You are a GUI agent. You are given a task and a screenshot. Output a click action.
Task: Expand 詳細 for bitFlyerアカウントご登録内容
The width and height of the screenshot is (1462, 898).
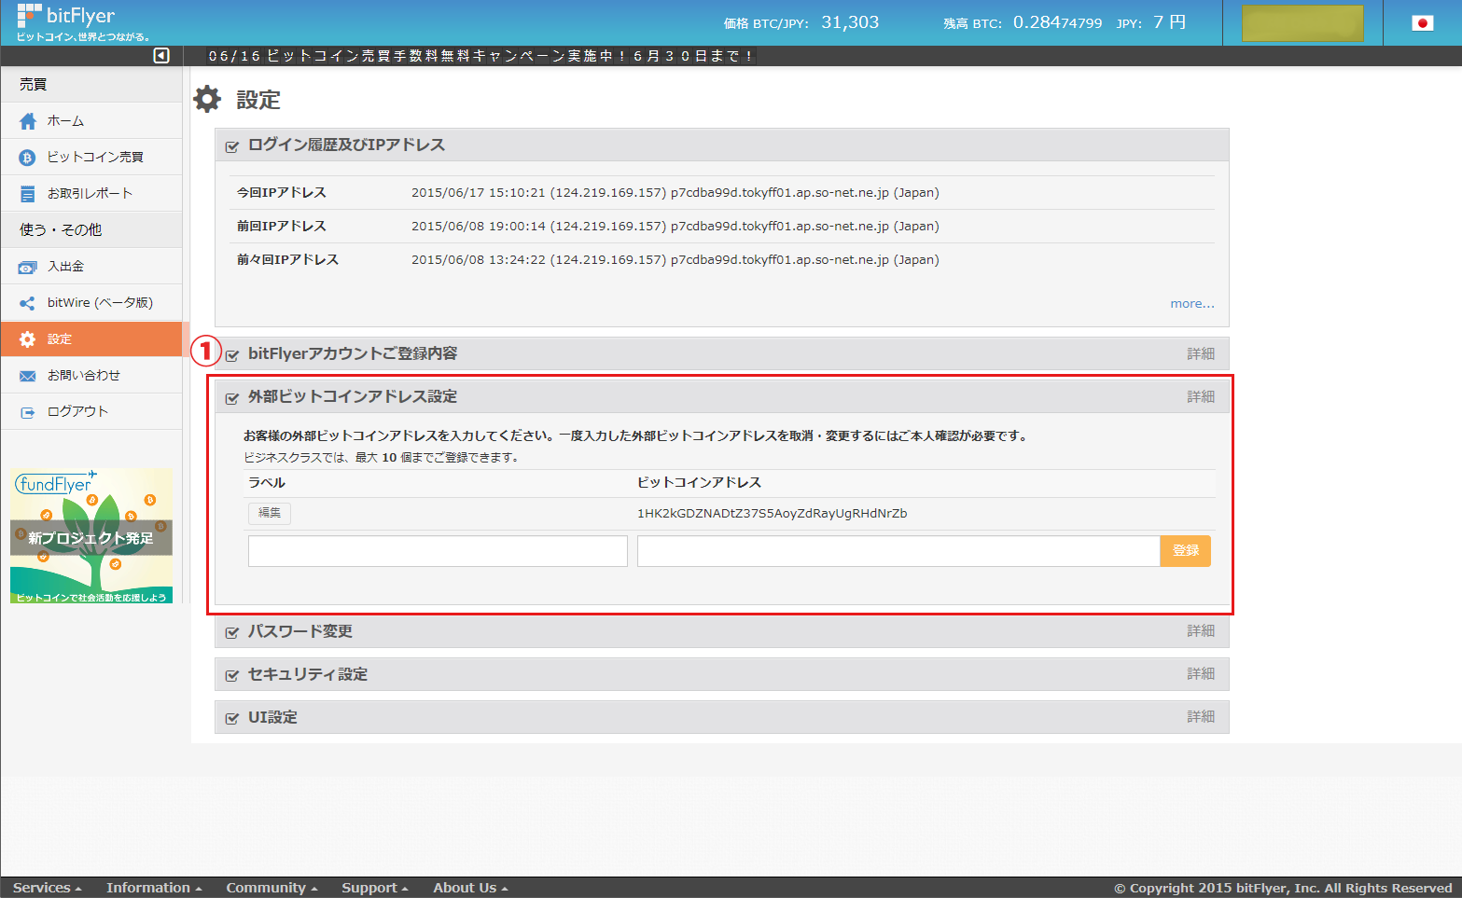[x=1201, y=354]
